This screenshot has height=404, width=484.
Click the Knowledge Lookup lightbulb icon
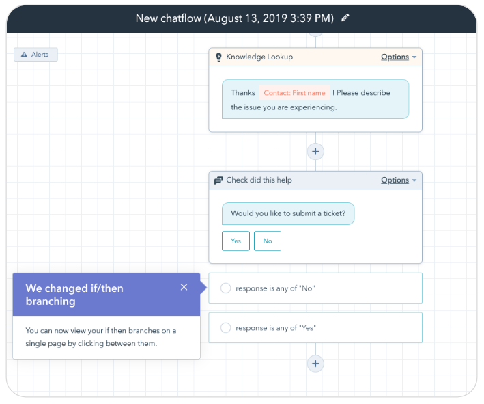(218, 57)
